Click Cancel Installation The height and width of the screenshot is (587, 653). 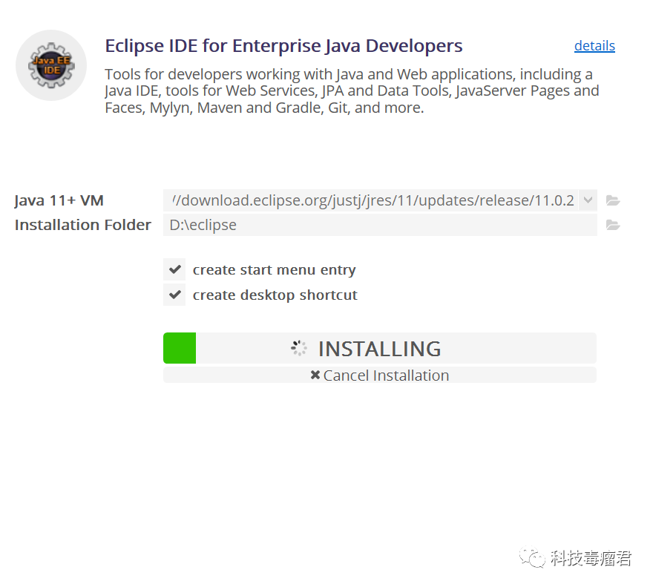click(x=380, y=376)
